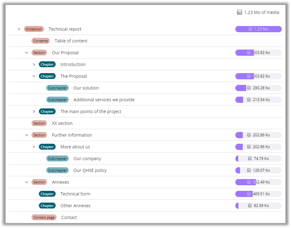This screenshot has height=228, width=291.
Task: Click the image icon in Technical form bar
Action: coord(249,194)
